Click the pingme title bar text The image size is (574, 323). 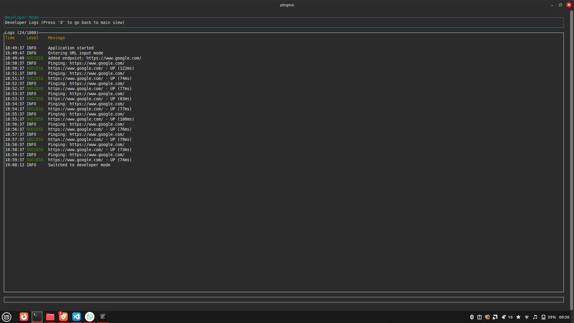[x=287, y=5]
